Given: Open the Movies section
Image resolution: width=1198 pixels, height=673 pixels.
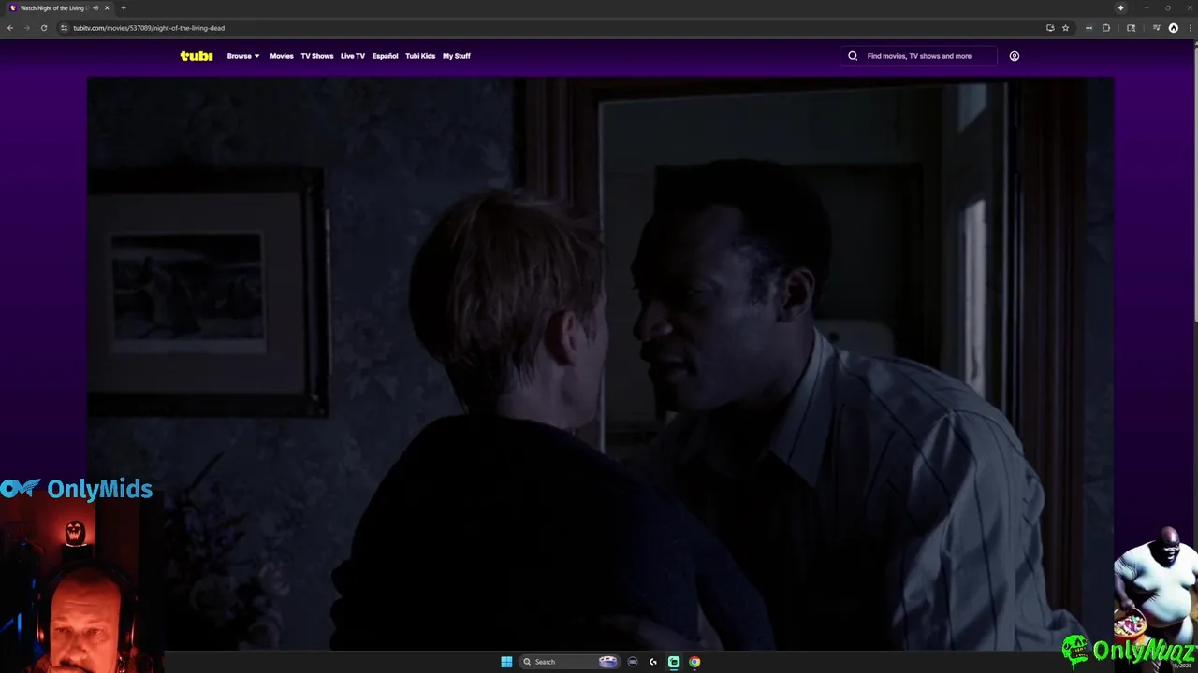Looking at the screenshot, I should click(282, 56).
